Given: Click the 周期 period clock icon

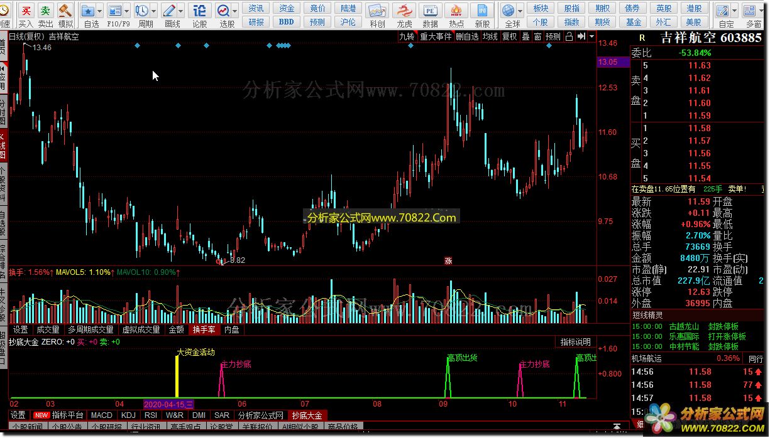Looking at the screenshot, I should 142,11.
